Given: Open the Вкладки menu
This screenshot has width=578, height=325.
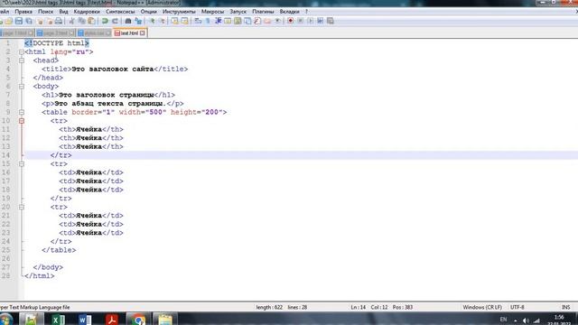Looking at the screenshot, I should (289, 12).
